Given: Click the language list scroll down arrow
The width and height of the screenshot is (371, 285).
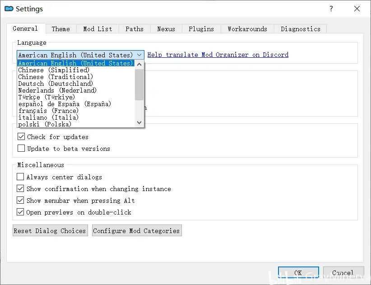Looking at the screenshot, I should pyautogui.click(x=139, y=122).
